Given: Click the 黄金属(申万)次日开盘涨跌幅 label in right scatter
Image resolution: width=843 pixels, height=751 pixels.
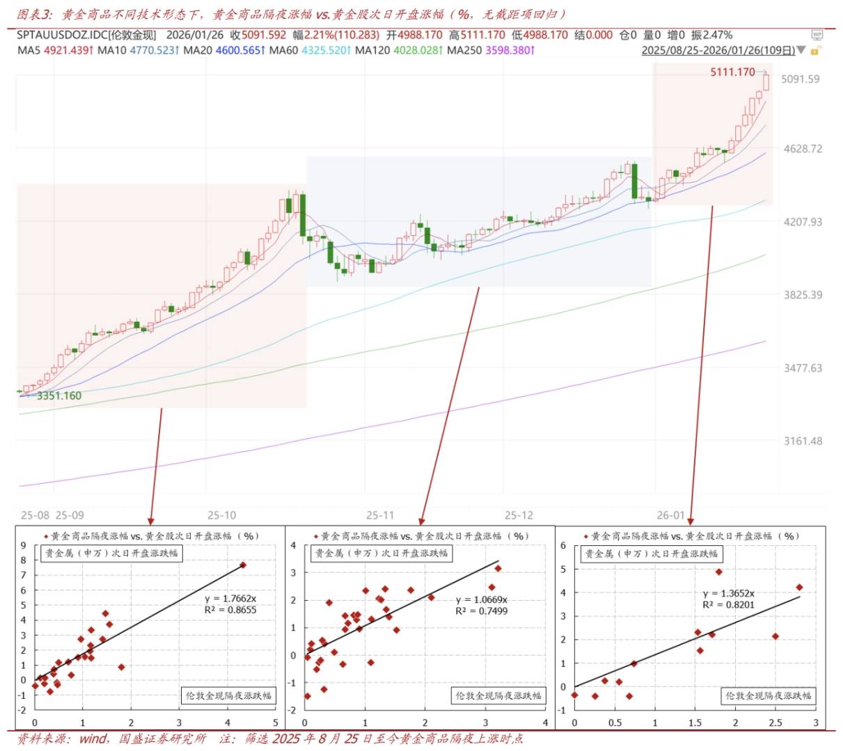Looking at the screenshot, I should pos(650,554).
